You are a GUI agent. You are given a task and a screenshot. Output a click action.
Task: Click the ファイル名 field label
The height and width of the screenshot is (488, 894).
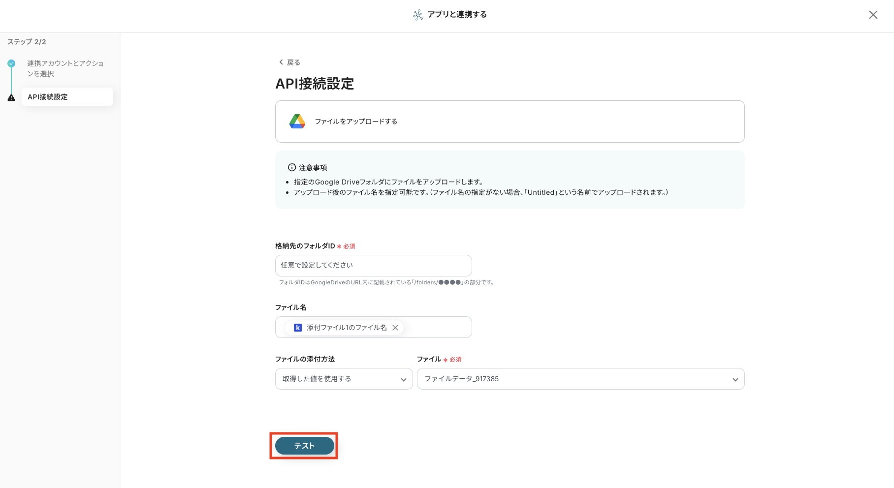tap(291, 307)
